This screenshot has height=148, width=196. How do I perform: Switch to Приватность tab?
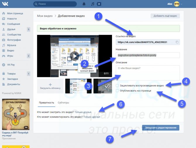click(47, 103)
